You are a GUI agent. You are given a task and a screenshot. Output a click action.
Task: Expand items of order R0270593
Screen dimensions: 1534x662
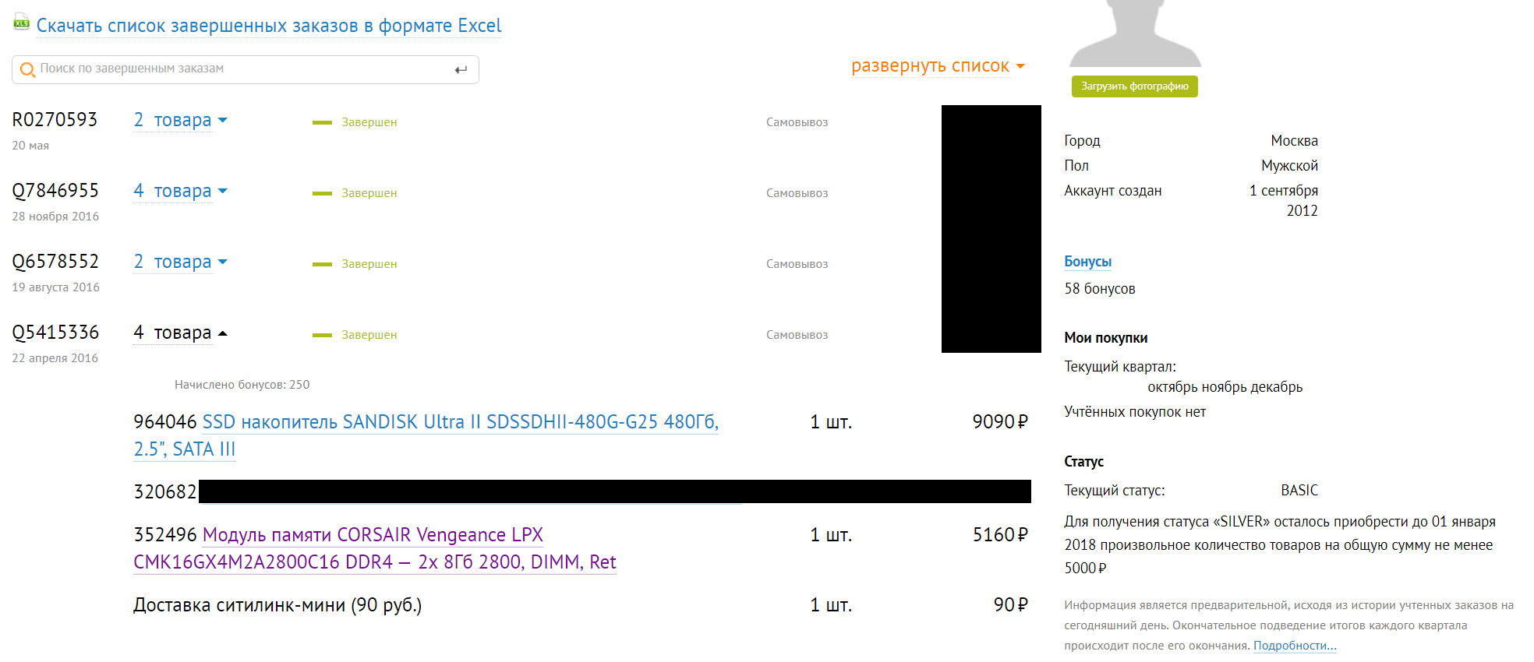click(180, 120)
